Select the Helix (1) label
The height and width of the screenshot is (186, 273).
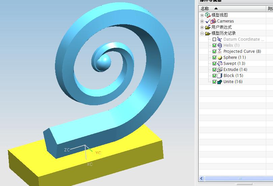click(x=232, y=45)
